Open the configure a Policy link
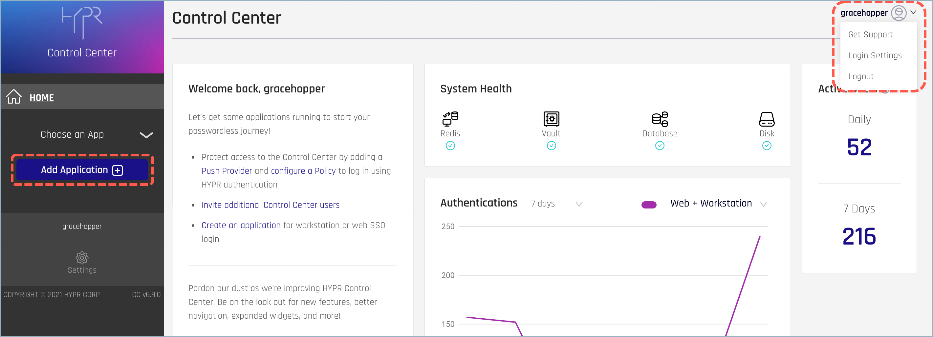The height and width of the screenshot is (337, 933). click(303, 171)
